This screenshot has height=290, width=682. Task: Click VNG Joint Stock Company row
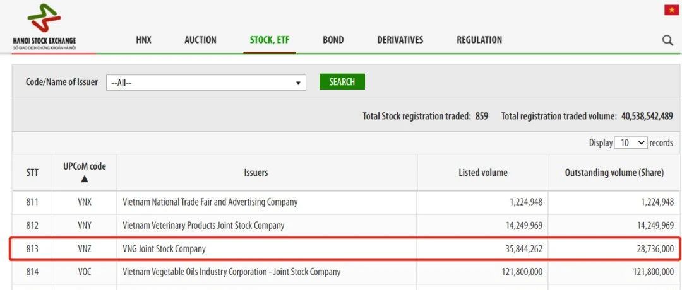point(164,249)
